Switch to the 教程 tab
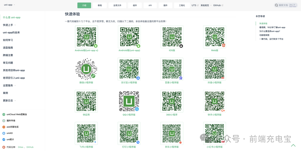The height and width of the screenshot is (151, 301). [x=99, y=5]
